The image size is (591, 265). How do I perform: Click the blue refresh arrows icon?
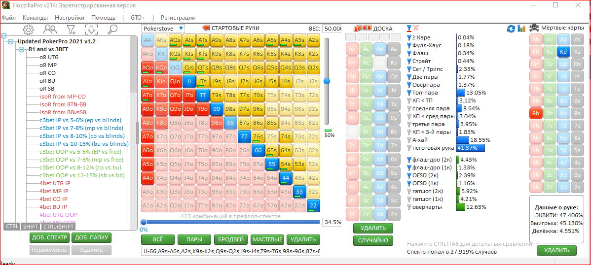pos(511,28)
